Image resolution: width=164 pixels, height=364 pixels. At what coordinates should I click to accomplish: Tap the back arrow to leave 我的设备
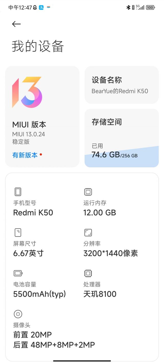click(16, 24)
